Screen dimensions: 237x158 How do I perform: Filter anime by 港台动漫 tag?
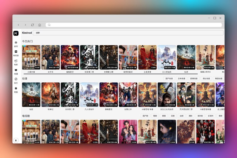point(206,79)
